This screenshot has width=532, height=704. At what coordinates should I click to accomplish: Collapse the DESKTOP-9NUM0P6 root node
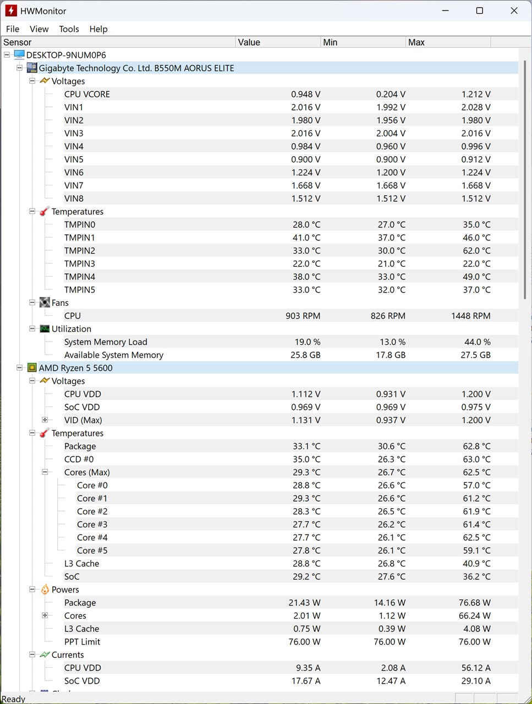[x=7, y=55]
